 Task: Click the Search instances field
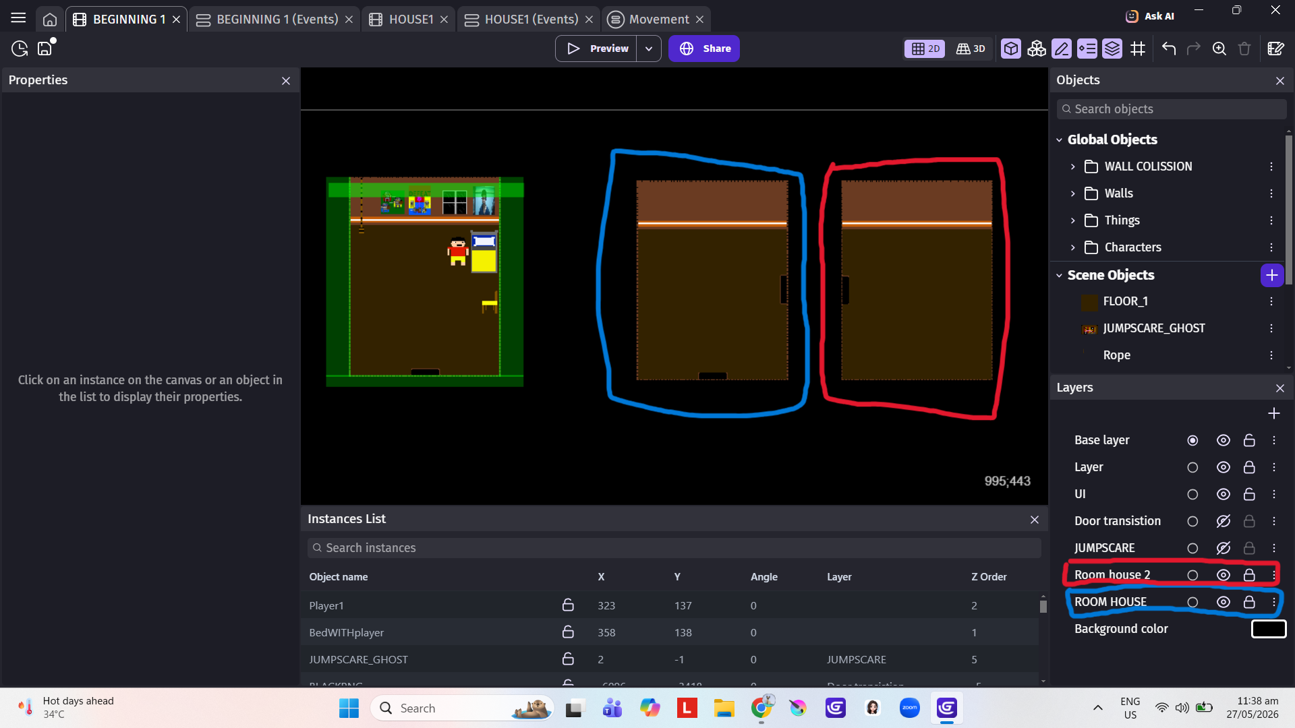coord(674,548)
